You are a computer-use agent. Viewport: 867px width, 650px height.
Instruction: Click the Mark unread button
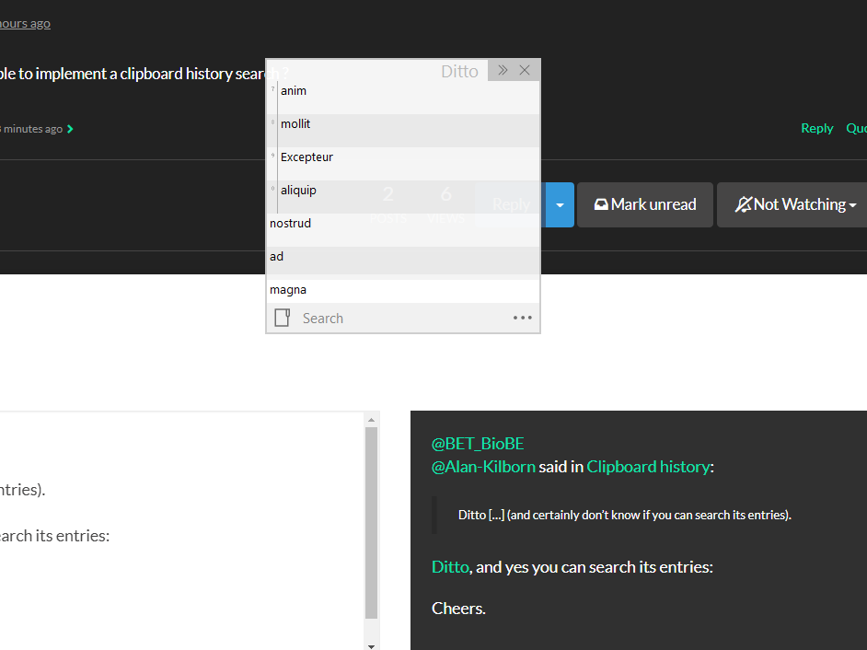pos(644,204)
